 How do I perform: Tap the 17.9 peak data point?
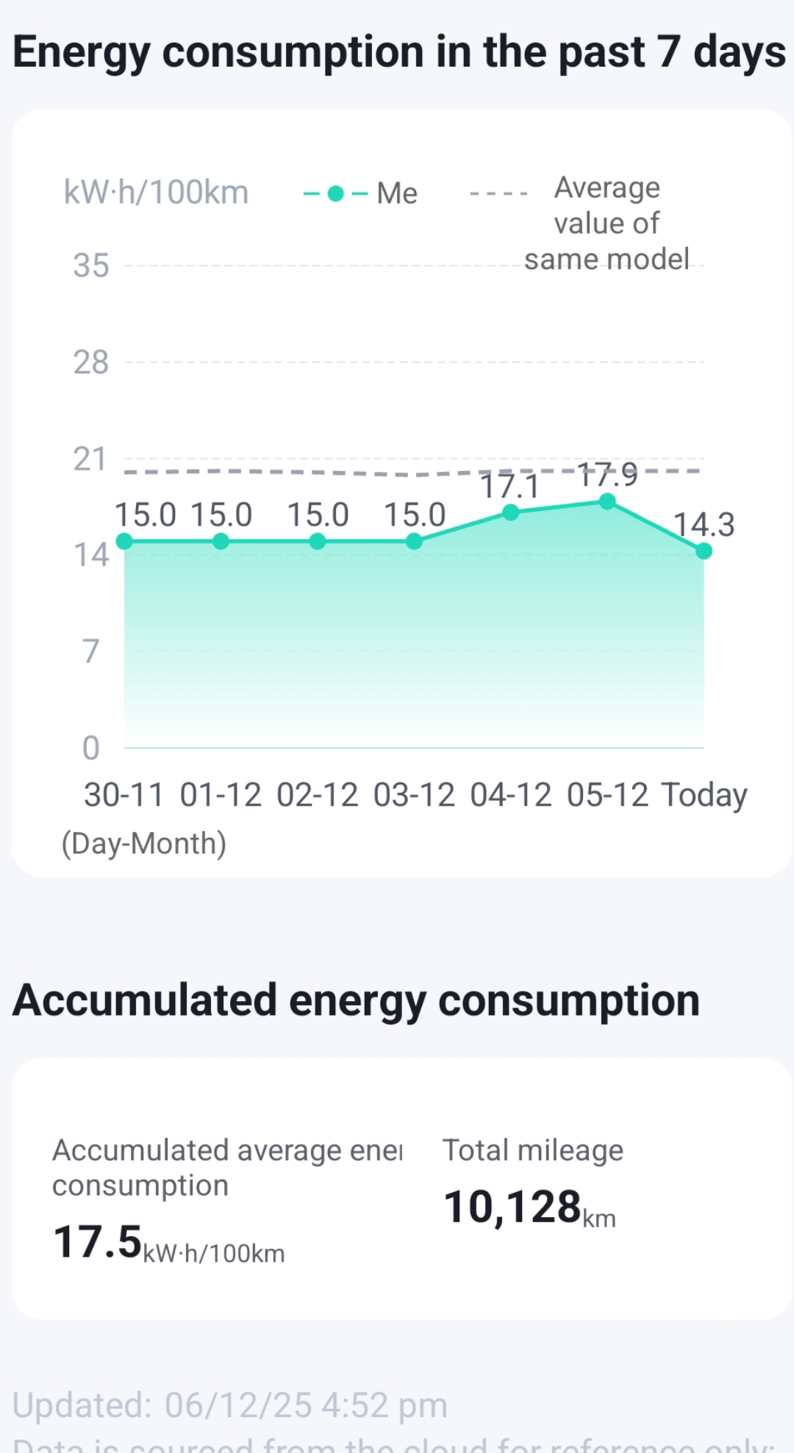click(607, 501)
